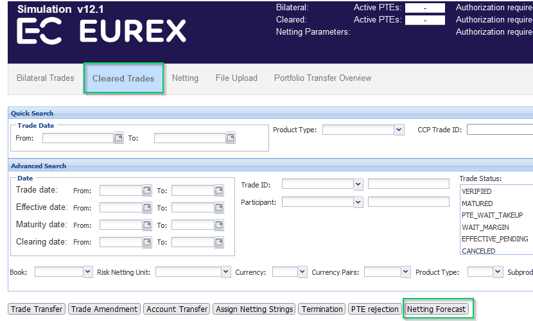Open the Portfolio Transfer Overview tab
The image size is (533, 321).
(x=322, y=78)
